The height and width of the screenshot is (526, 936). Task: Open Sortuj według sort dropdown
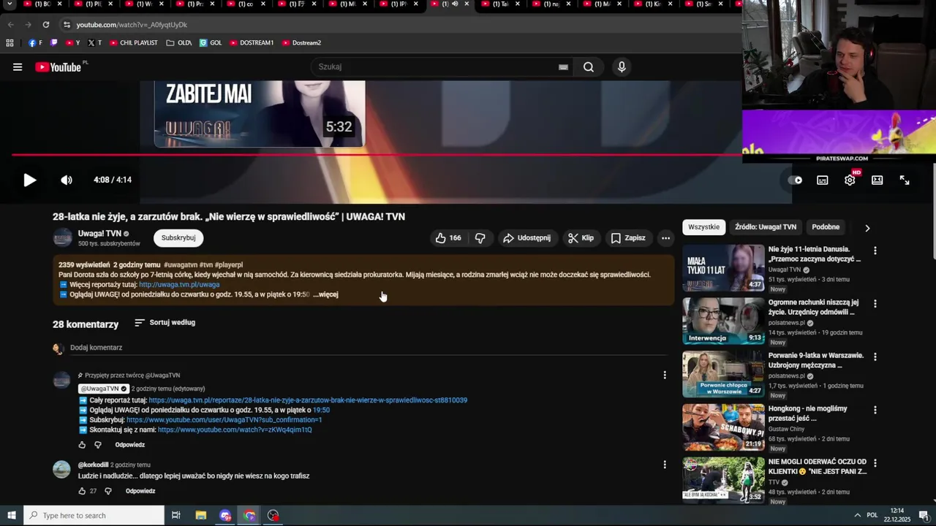(165, 322)
